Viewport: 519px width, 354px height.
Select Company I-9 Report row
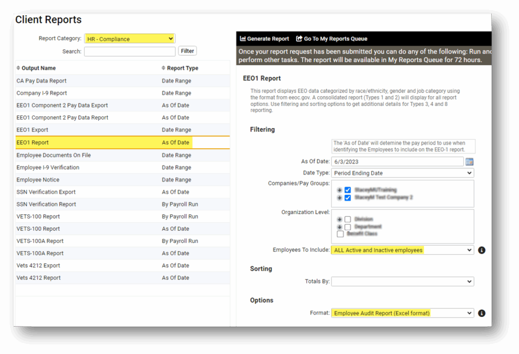[123, 93]
